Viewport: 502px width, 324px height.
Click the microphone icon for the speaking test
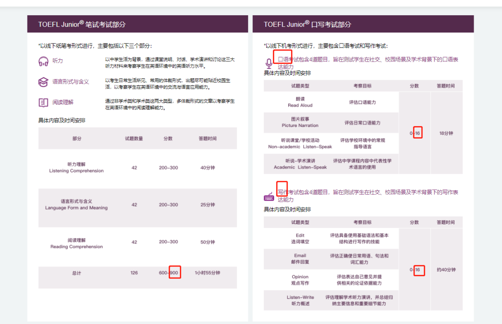pos(269,64)
